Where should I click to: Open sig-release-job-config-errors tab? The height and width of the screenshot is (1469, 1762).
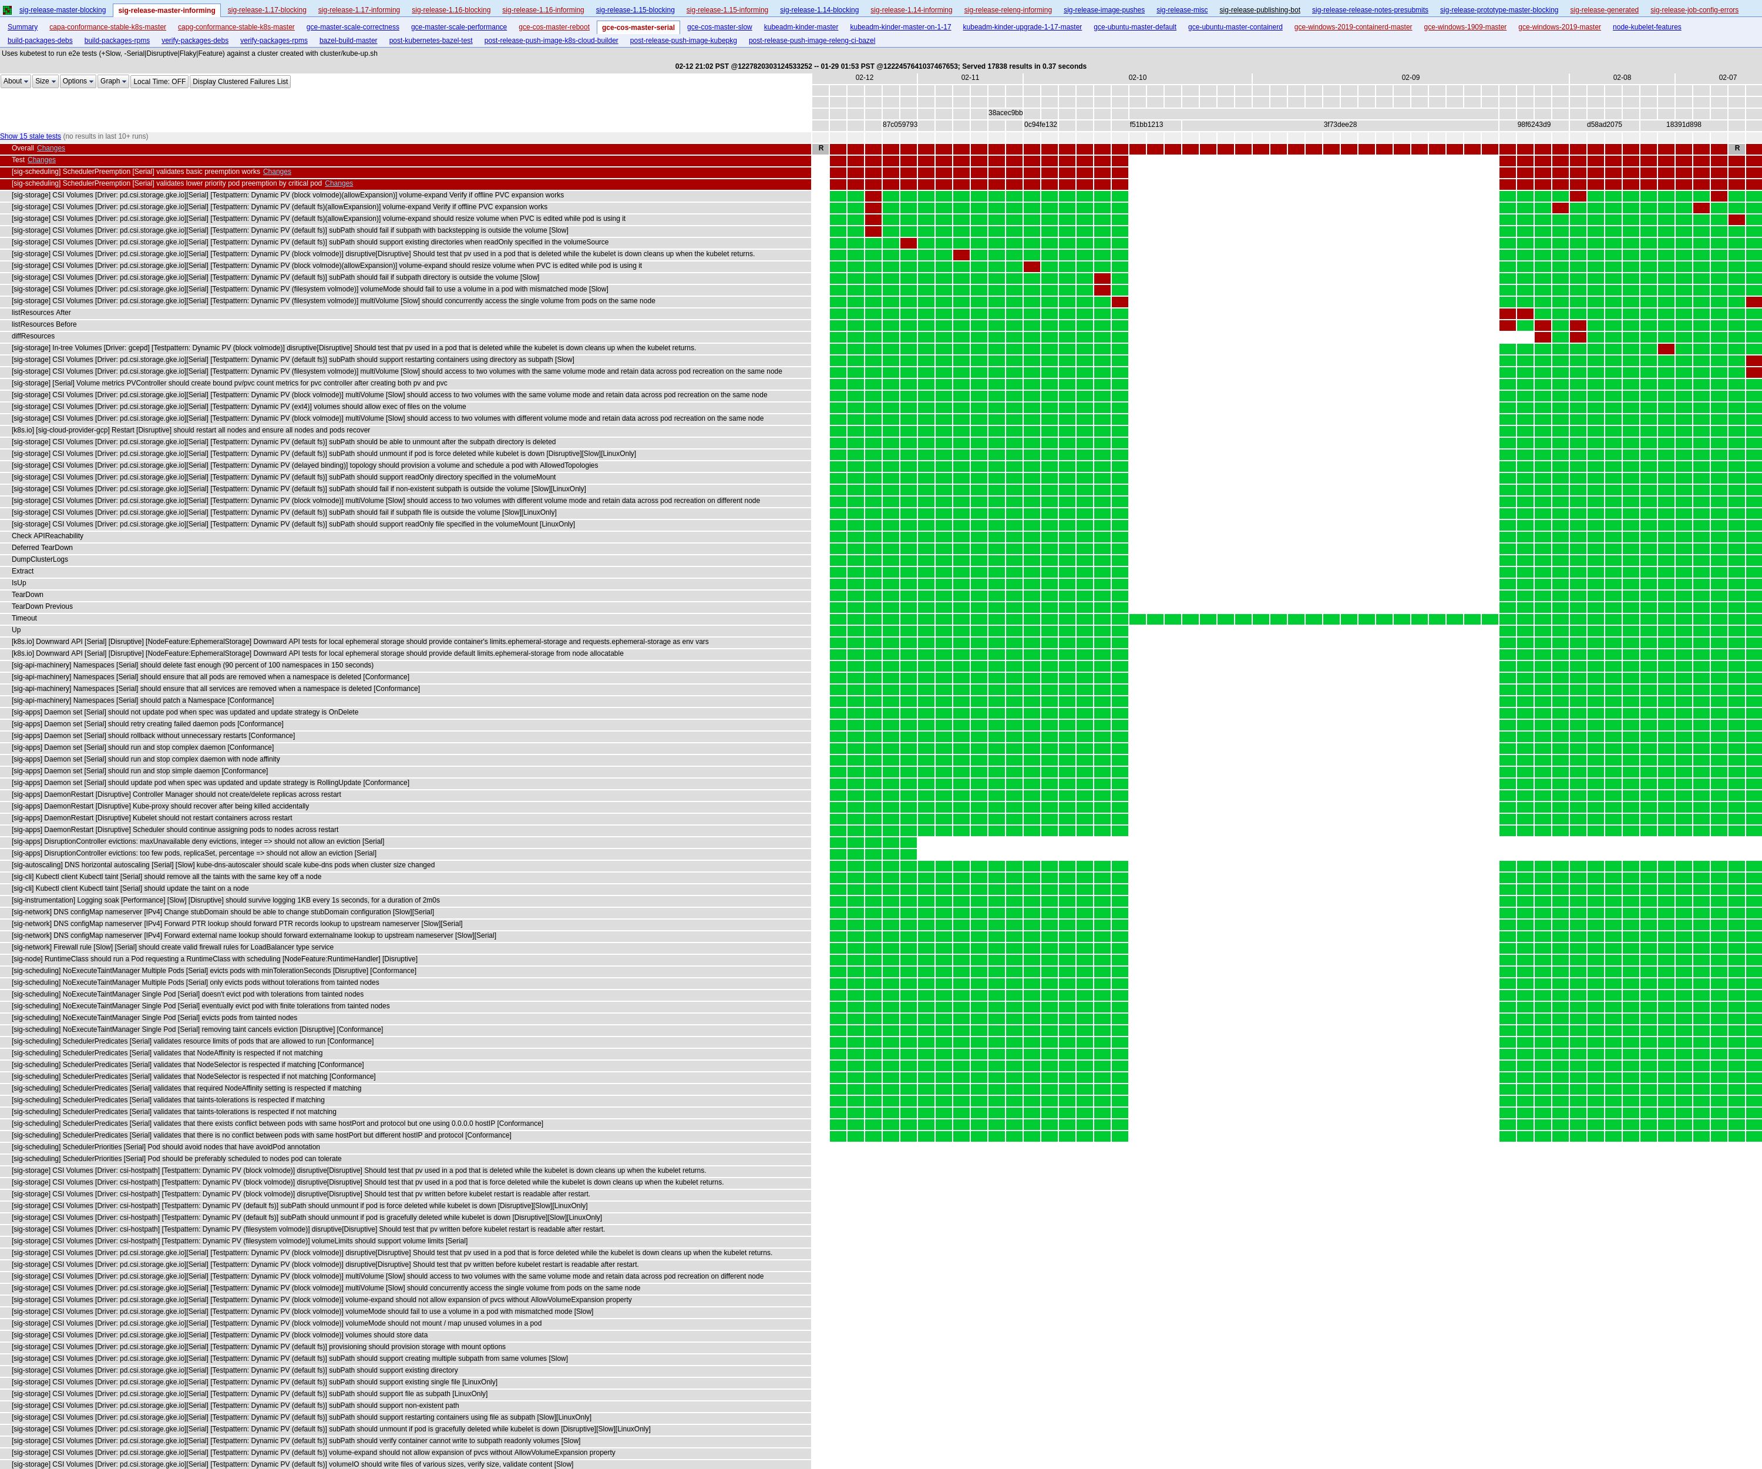click(1694, 10)
